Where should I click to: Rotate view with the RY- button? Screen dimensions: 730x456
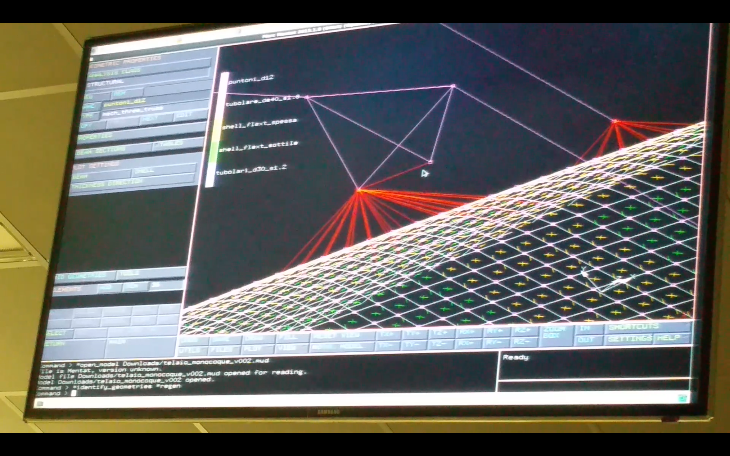(x=496, y=343)
